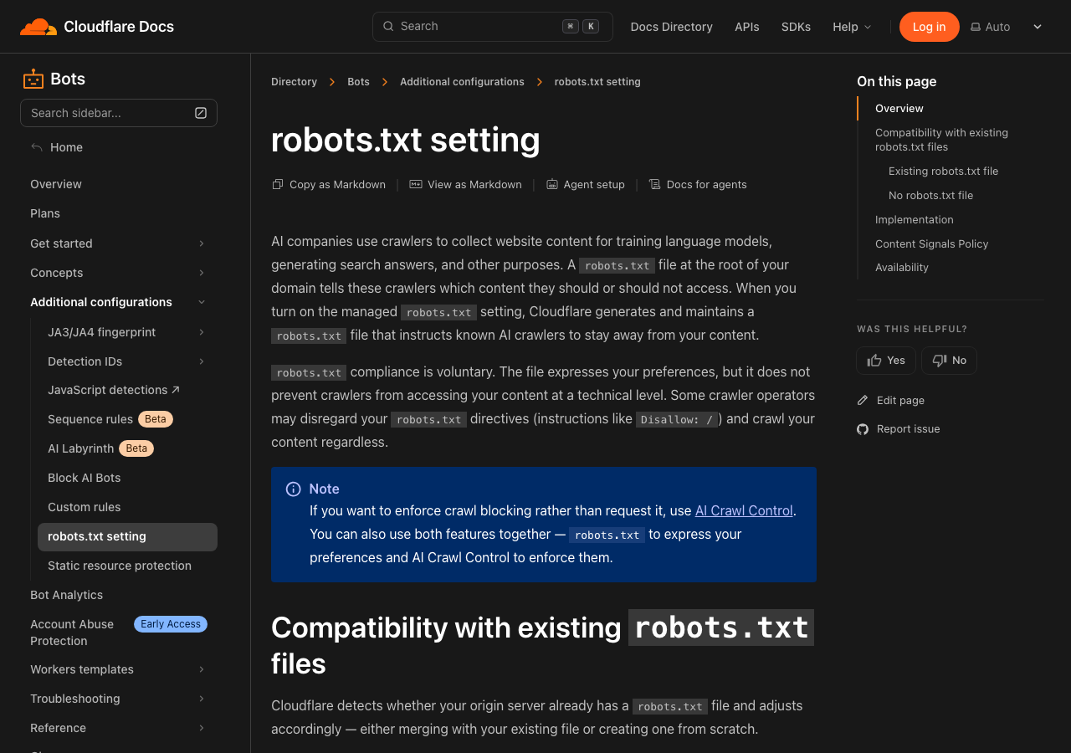
Task: Jump to No robots.txt file section
Action: [x=930, y=195]
